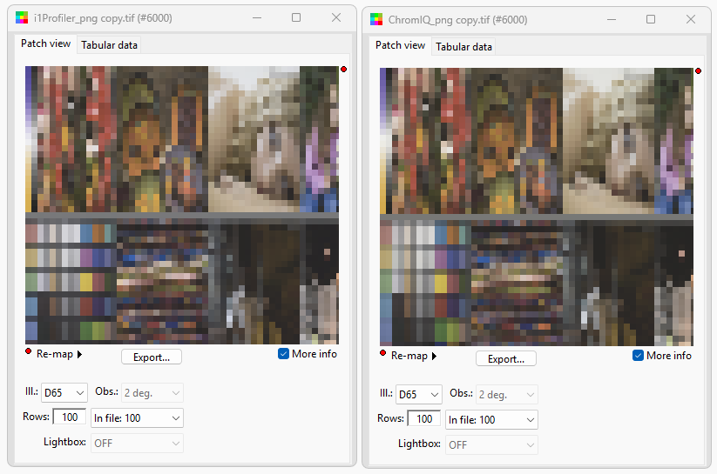Click the ChromIQ_png copy.tif (#6000) title text
Screen dimensions: 717x474
click(457, 20)
